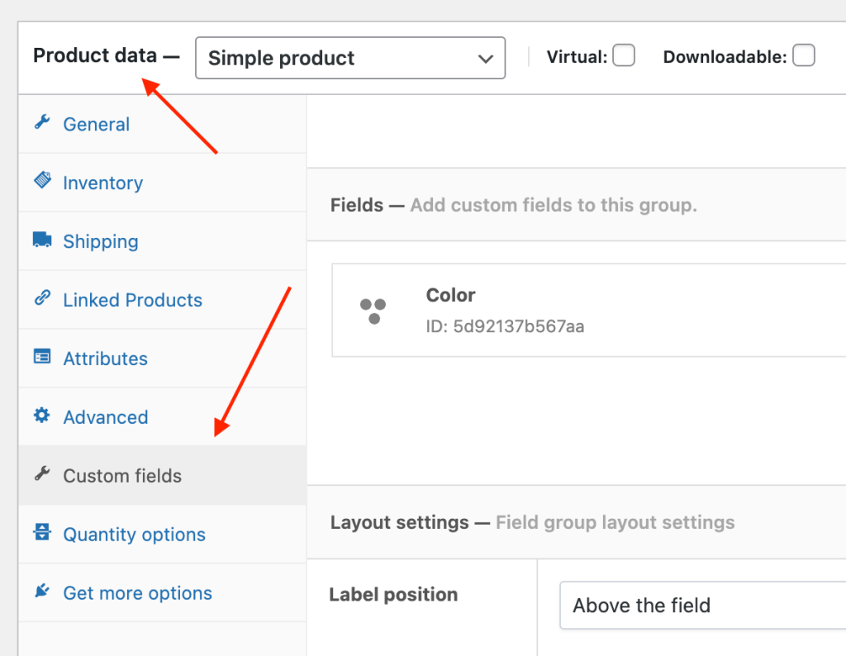
Task: Open the Label position dropdown
Action: click(x=702, y=605)
